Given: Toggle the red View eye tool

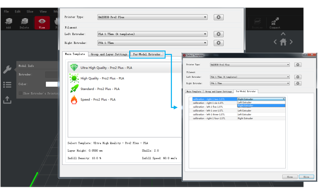Looking at the screenshot, I should (x=42, y=23).
